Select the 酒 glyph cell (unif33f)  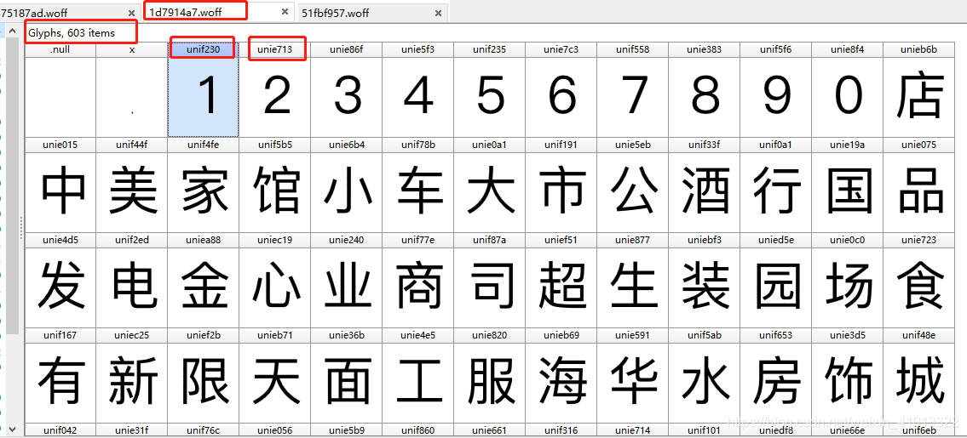[704, 185]
